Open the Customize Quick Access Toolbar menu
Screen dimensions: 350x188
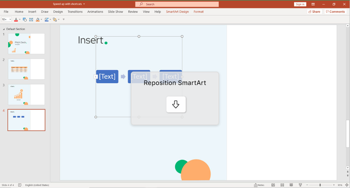64,19
